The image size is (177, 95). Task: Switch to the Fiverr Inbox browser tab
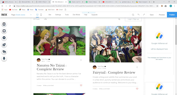[93, 2]
